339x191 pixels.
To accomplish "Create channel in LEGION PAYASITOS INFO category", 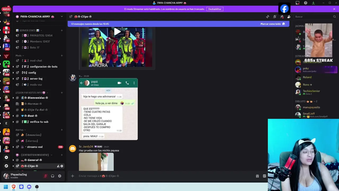I will click(x=62, y=93).
